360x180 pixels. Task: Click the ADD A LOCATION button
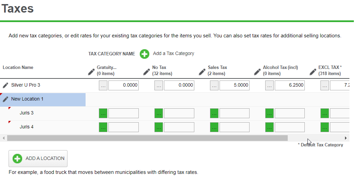pyautogui.click(x=38, y=159)
